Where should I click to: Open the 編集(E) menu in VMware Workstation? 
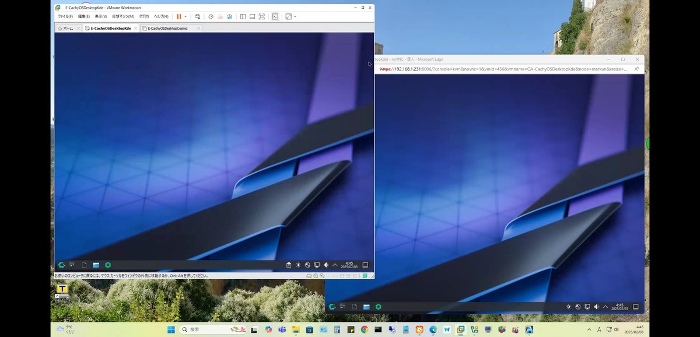[84, 16]
